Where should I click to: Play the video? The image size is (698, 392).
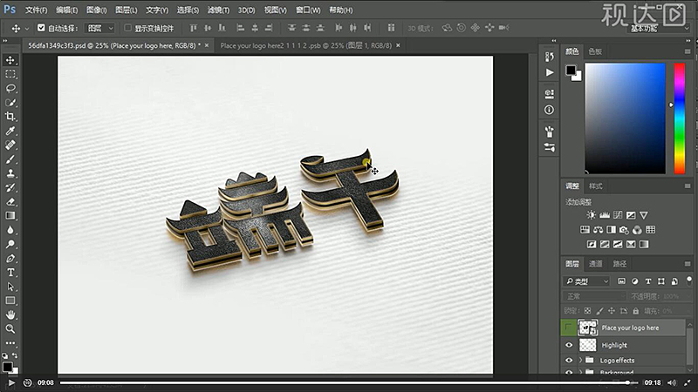coord(11,382)
